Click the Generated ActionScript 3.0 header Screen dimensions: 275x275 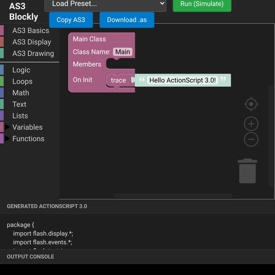(x=47, y=206)
